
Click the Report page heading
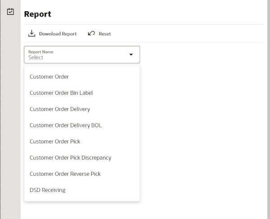coord(37,14)
